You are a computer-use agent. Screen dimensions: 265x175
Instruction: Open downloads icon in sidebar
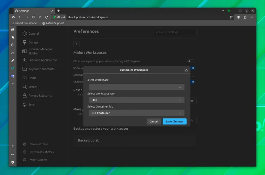(13, 53)
